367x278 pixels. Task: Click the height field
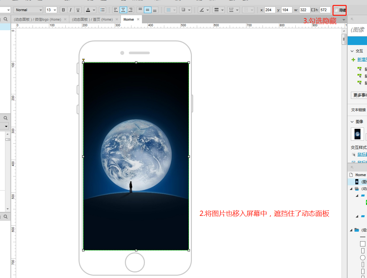point(325,10)
